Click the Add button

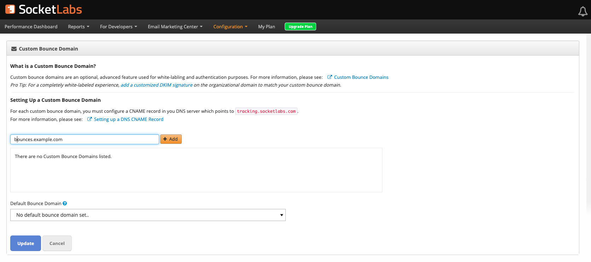tap(171, 139)
